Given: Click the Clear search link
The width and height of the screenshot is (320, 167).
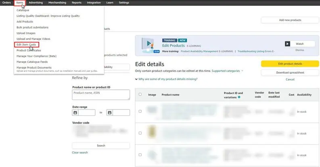Looking at the screenshot, I should (80, 153).
